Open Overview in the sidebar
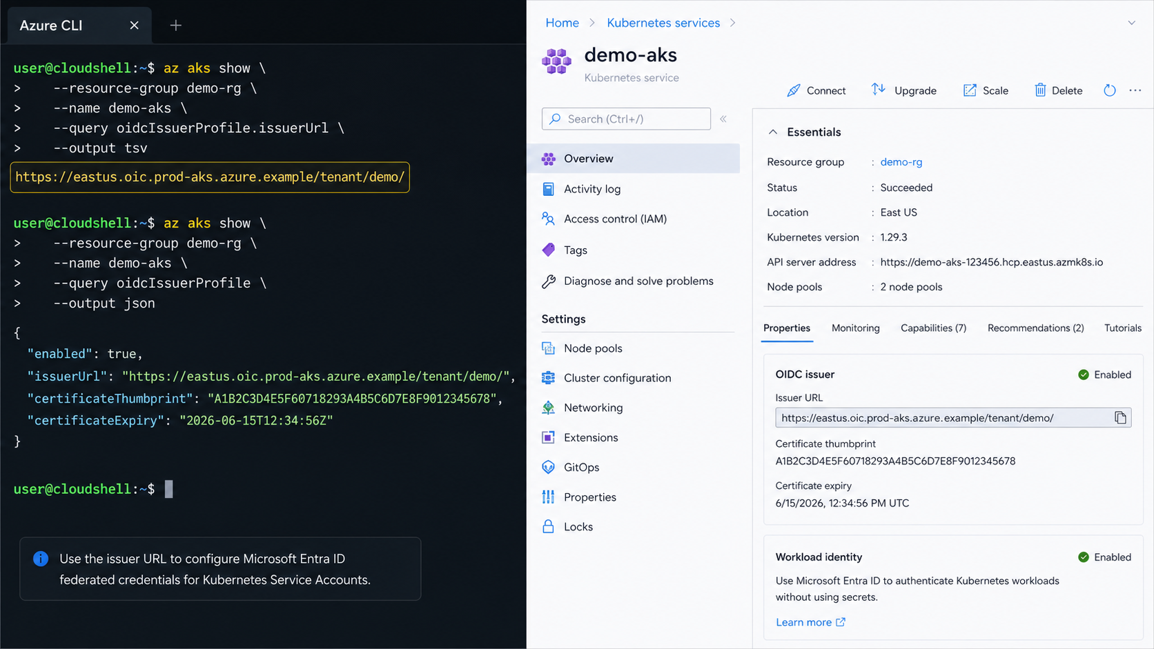 point(634,159)
